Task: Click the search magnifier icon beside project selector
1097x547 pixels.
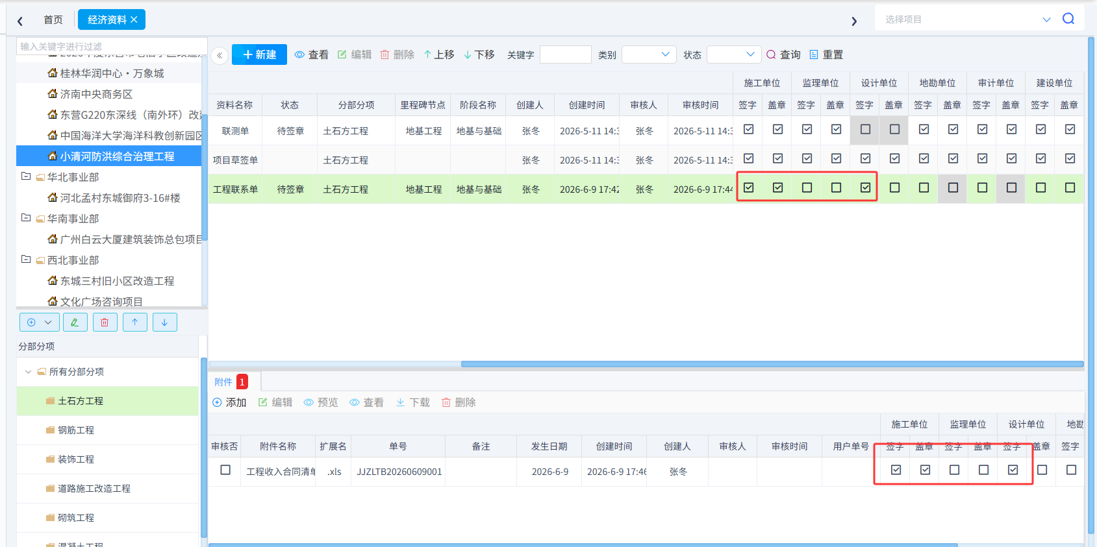Action: point(1068,19)
